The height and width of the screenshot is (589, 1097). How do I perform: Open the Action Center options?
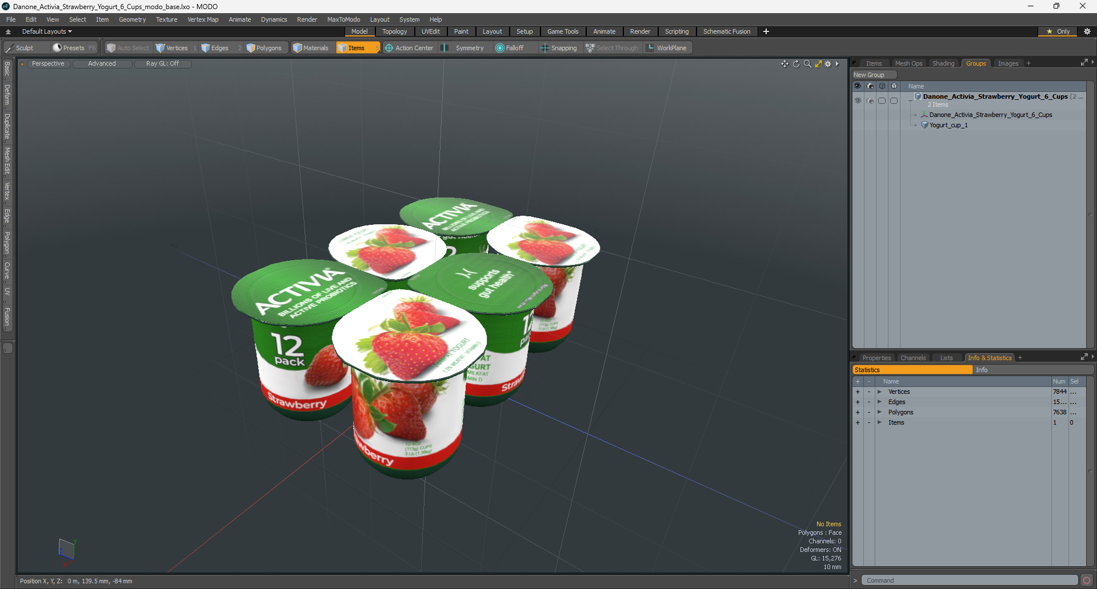(409, 48)
